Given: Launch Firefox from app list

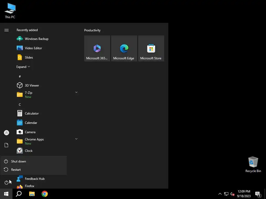Looking at the screenshot, I should point(48,186).
